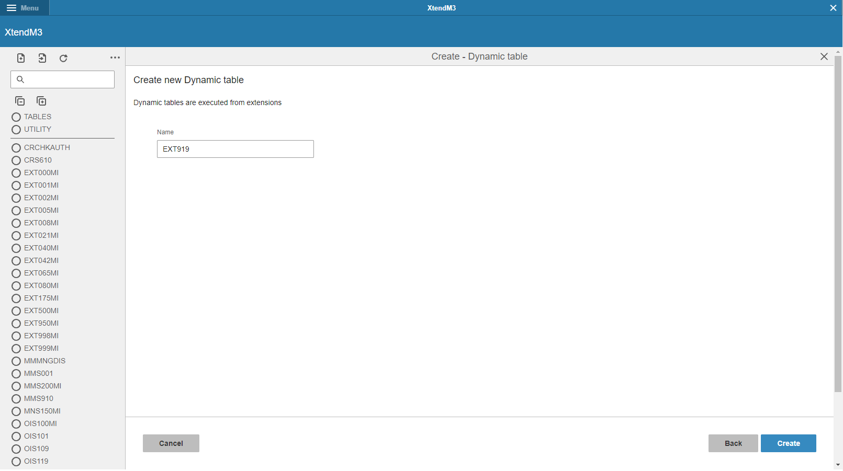
Task: Select the TABLES radio button
Action: coord(16,117)
